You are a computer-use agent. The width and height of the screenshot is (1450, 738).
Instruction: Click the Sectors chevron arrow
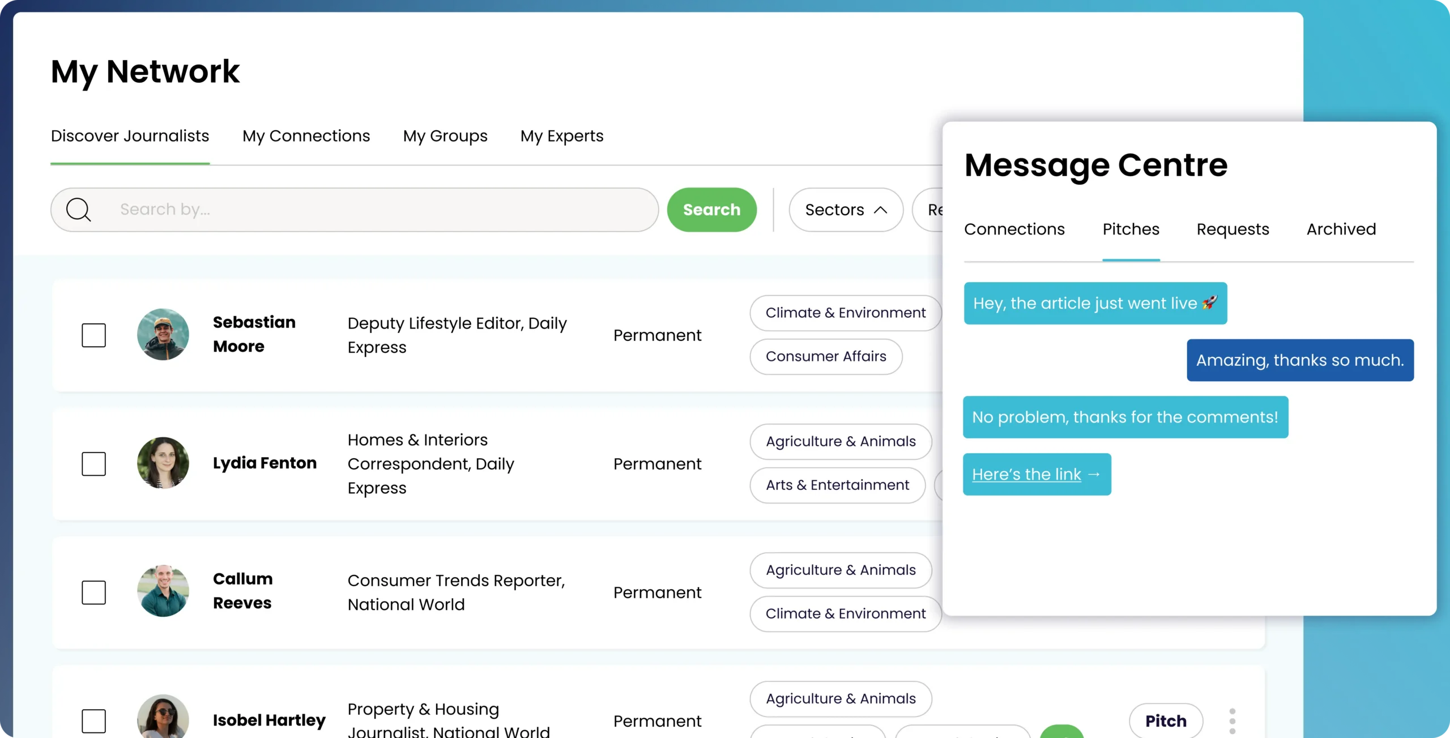point(881,210)
